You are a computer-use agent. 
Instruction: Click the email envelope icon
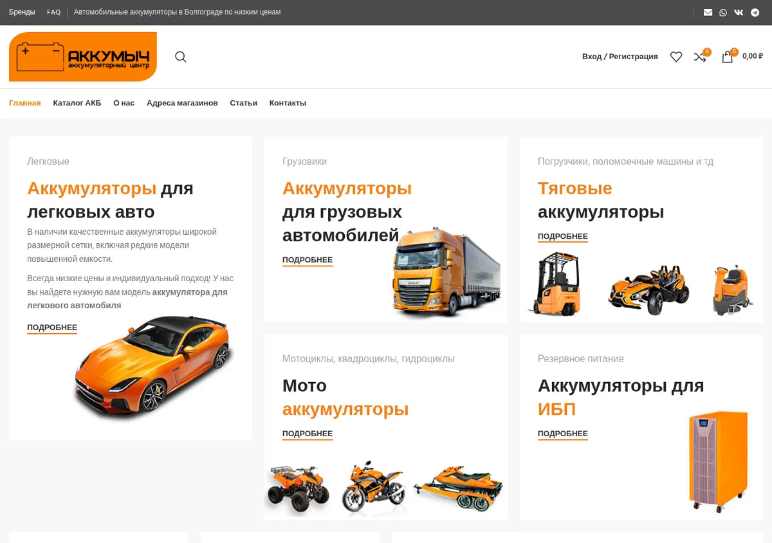tap(708, 12)
